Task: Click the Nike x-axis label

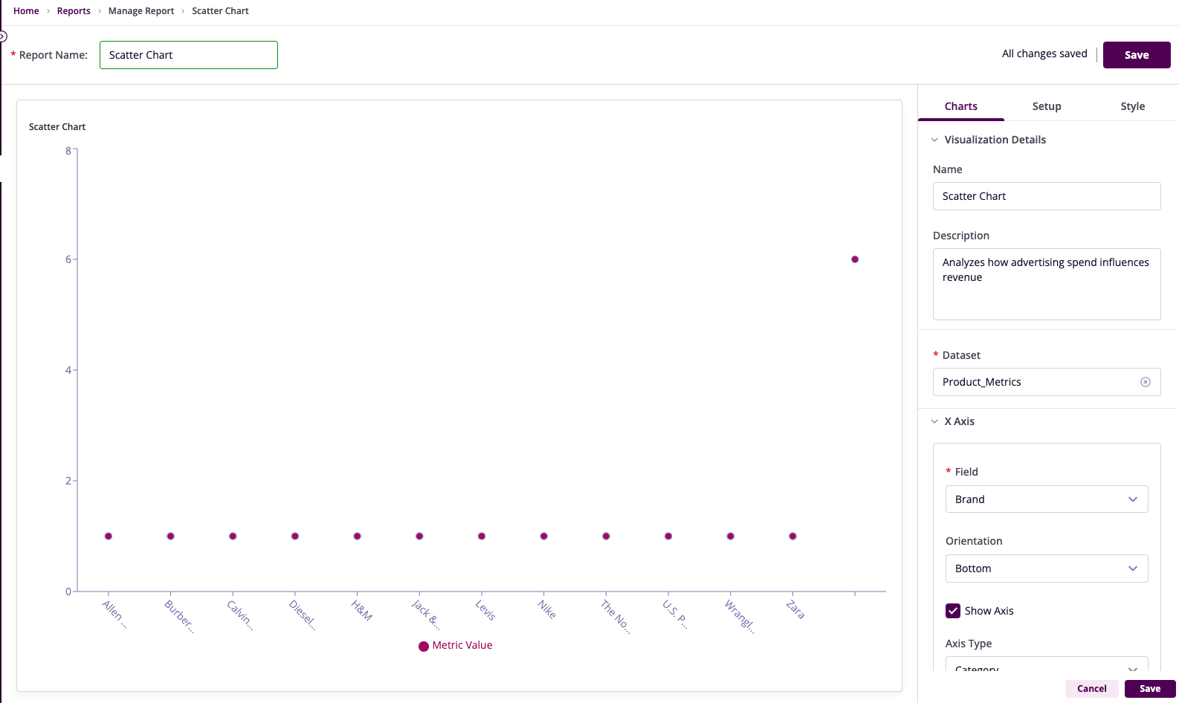Action: (x=547, y=609)
